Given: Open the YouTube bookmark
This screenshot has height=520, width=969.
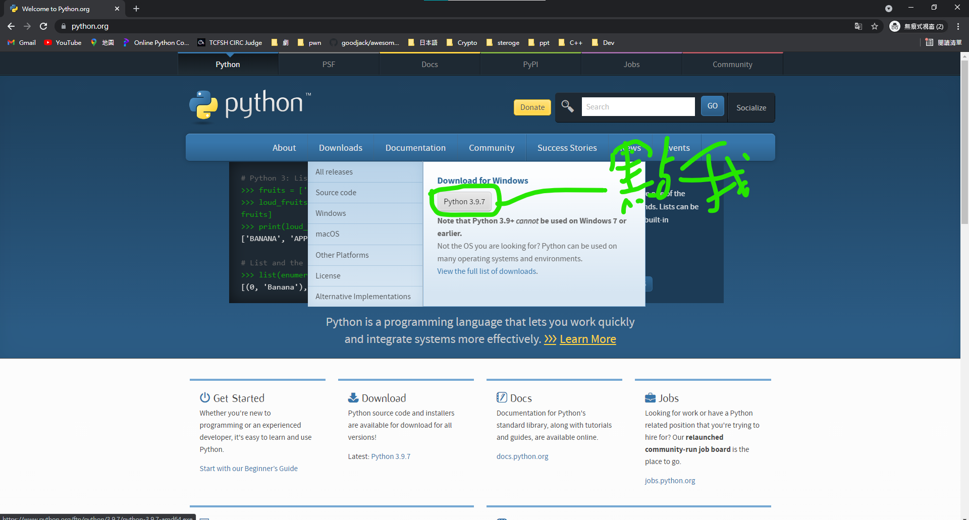Looking at the screenshot, I should click(x=63, y=43).
